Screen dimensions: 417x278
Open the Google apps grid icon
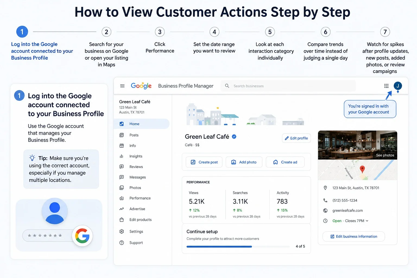click(x=386, y=86)
